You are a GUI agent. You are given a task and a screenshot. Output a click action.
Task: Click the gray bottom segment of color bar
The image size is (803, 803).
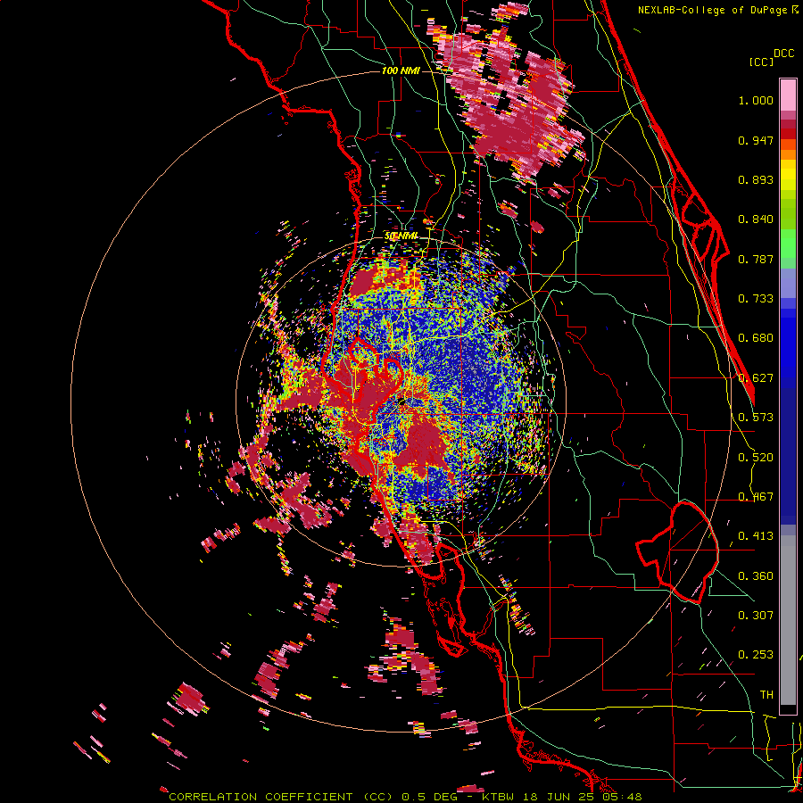[788, 620]
